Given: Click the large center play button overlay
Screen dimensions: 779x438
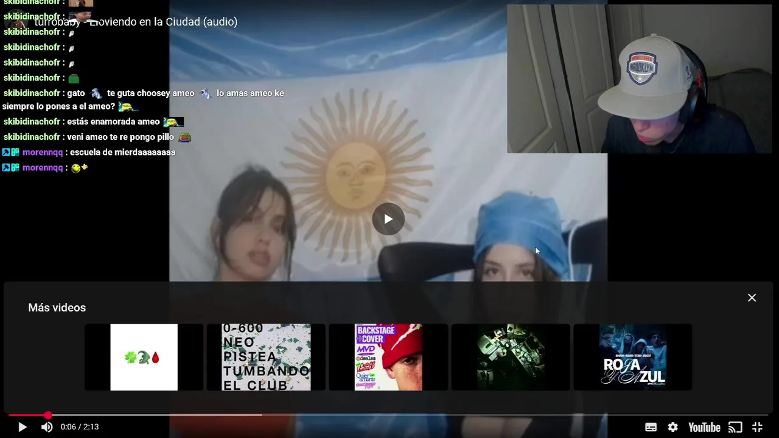Looking at the screenshot, I should pyautogui.click(x=388, y=219).
